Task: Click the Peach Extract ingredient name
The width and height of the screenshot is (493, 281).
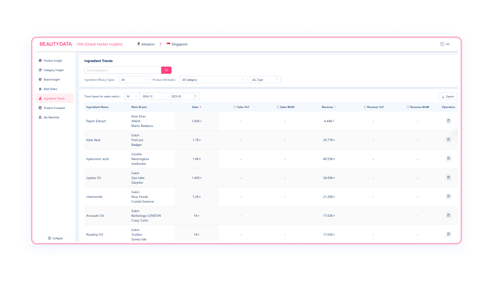Action: [96, 121]
